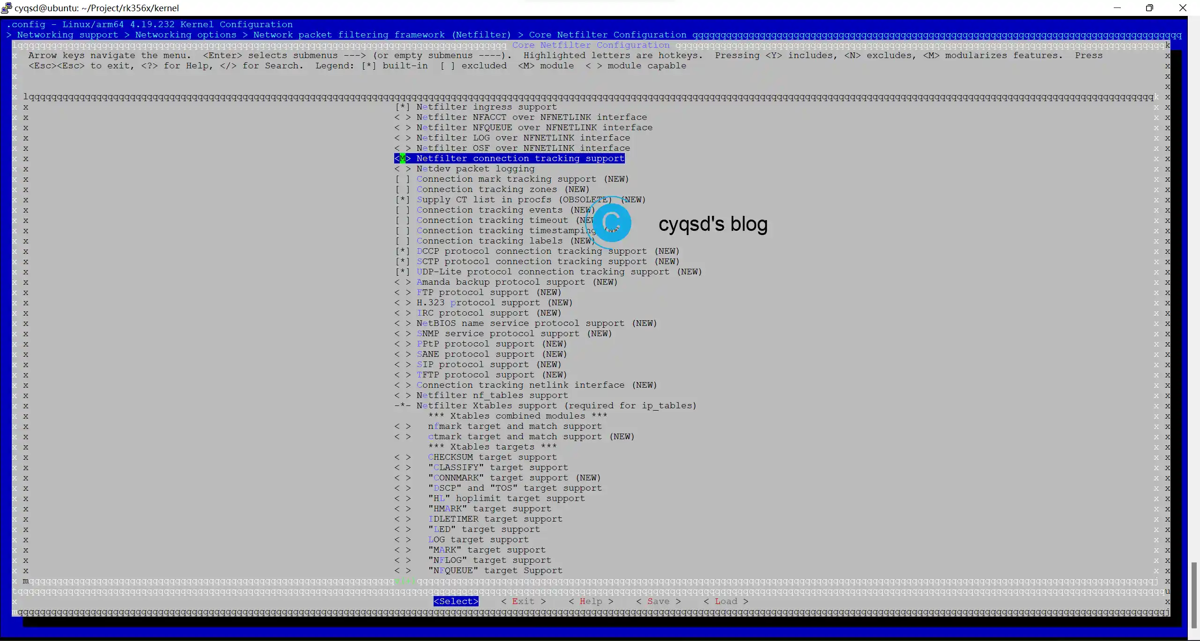1200x641 pixels.
Task: Select NetBIOS name service protocol support
Action: click(x=526, y=323)
